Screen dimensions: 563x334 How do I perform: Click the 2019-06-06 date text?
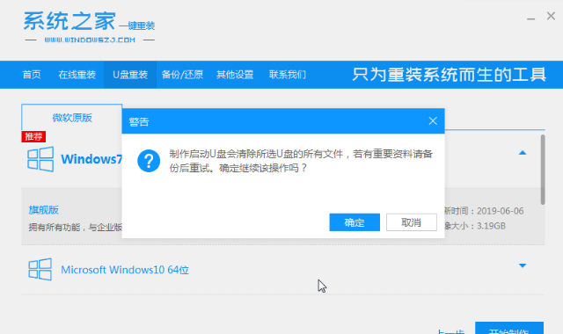(x=501, y=211)
